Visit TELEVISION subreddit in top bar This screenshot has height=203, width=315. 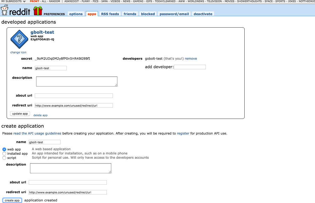click(214, 1)
